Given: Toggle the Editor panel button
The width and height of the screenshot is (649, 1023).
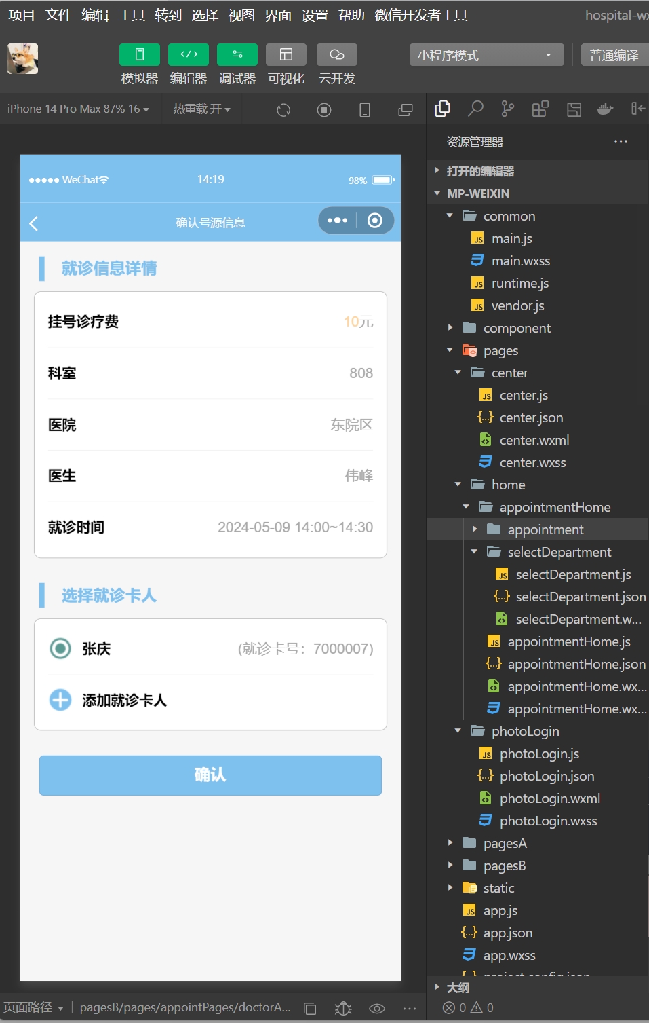Looking at the screenshot, I should pyautogui.click(x=189, y=55).
